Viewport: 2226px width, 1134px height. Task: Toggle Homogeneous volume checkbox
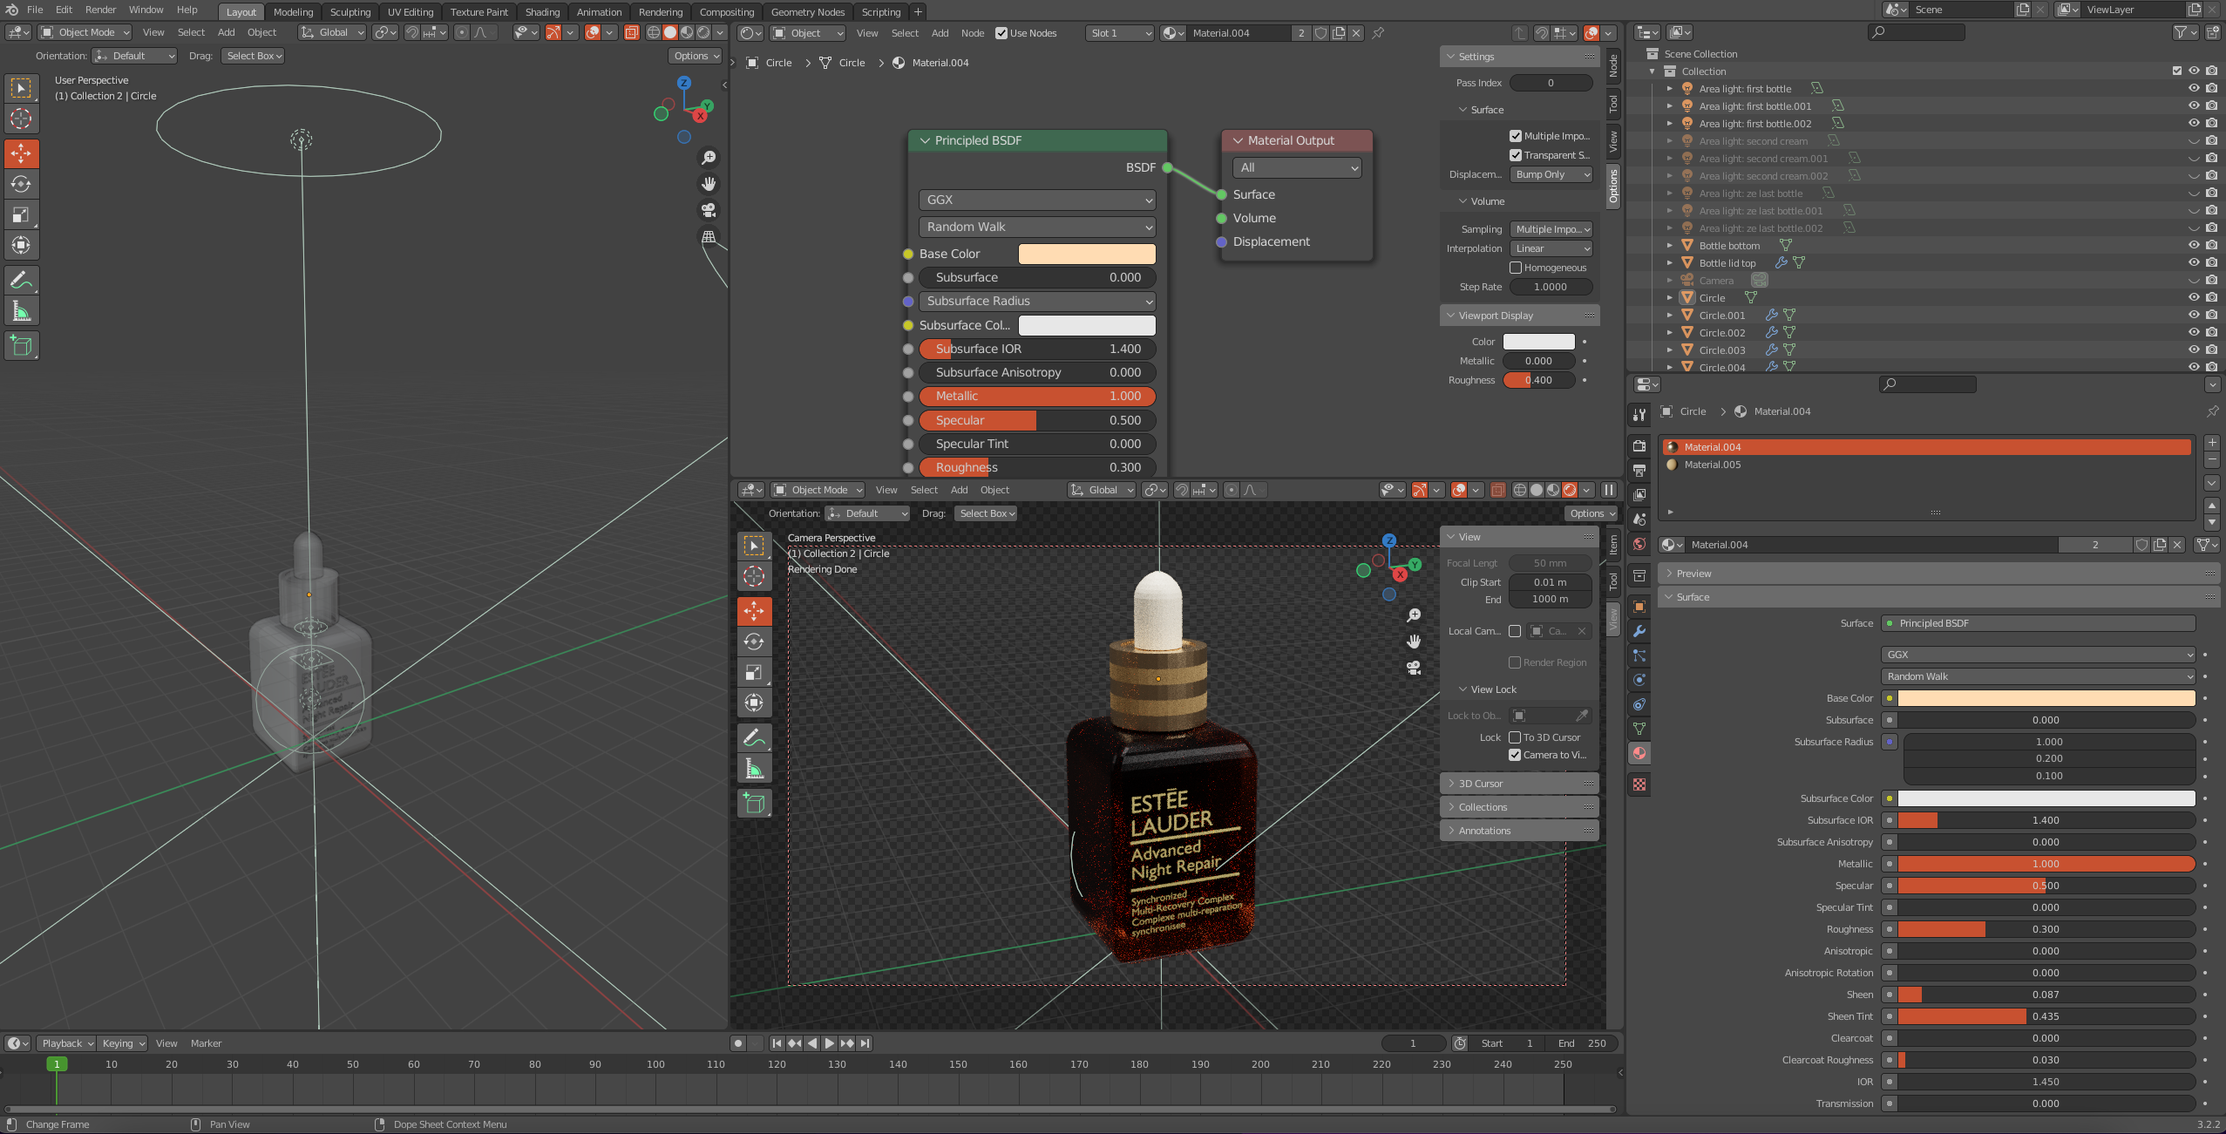1515,268
